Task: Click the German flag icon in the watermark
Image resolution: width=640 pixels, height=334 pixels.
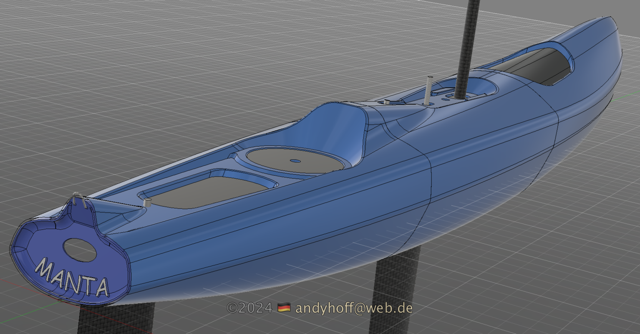Action: point(284,308)
